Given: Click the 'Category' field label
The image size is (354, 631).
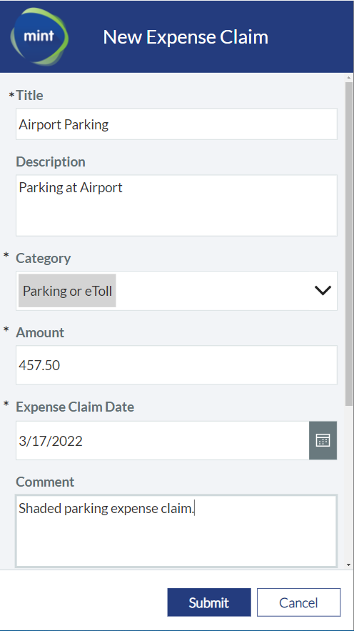Looking at the screenshot, I should coord(44,258).
